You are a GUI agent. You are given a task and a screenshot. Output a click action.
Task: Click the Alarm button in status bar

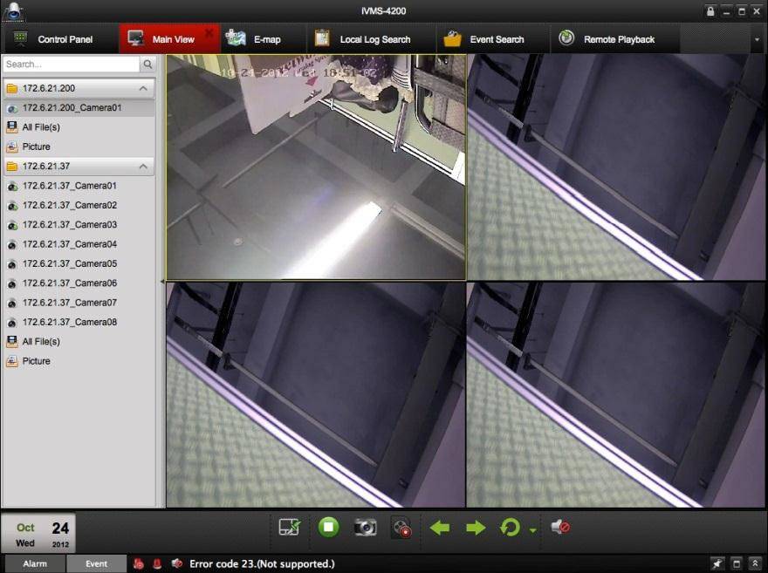tap(35, 564)
